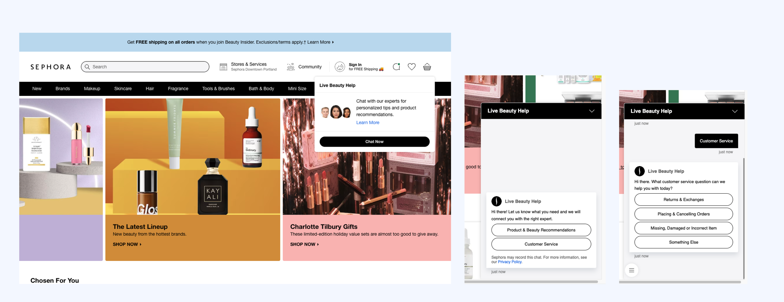This screenshot has height=302, width=784.
Task: Click the Chat Now button
Action: (x=374, y=142)
